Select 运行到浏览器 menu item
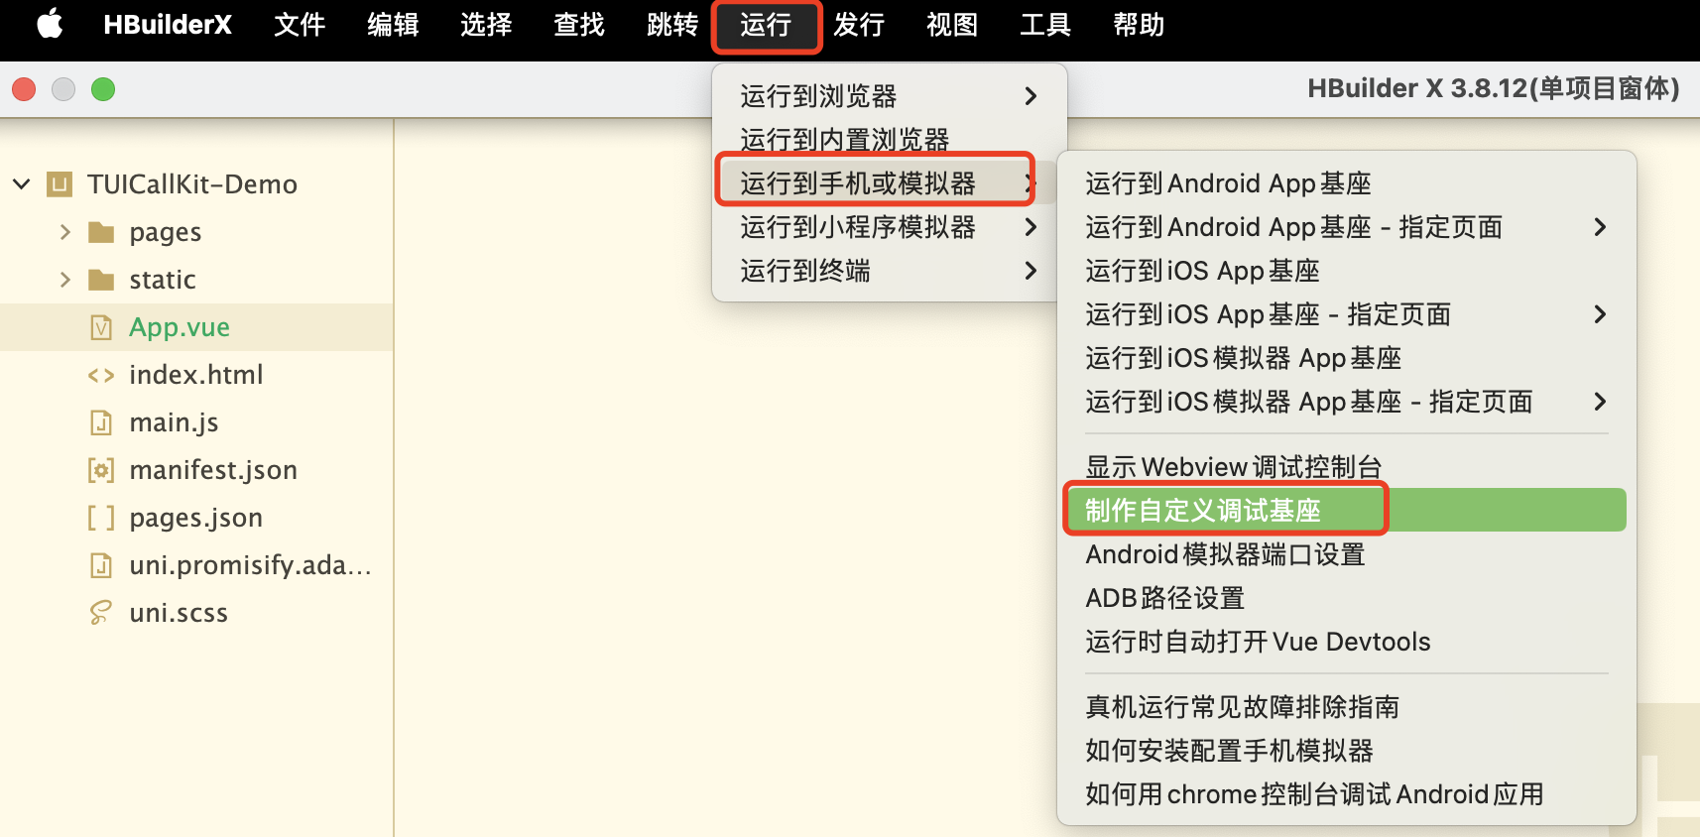This screenshot has height=837, width=1700. pyautogui.click(x=890, y=96)
